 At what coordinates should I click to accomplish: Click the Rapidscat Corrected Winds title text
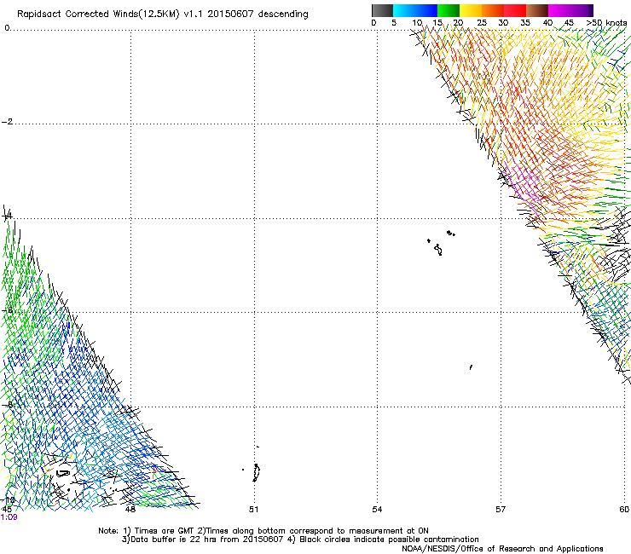(x=163, y=14)
